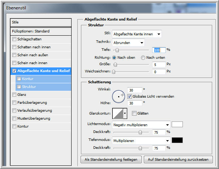Enable the highlighted Struktur sub-option checkbox
The width and height of the screenshot is (219, 169).
19,87
